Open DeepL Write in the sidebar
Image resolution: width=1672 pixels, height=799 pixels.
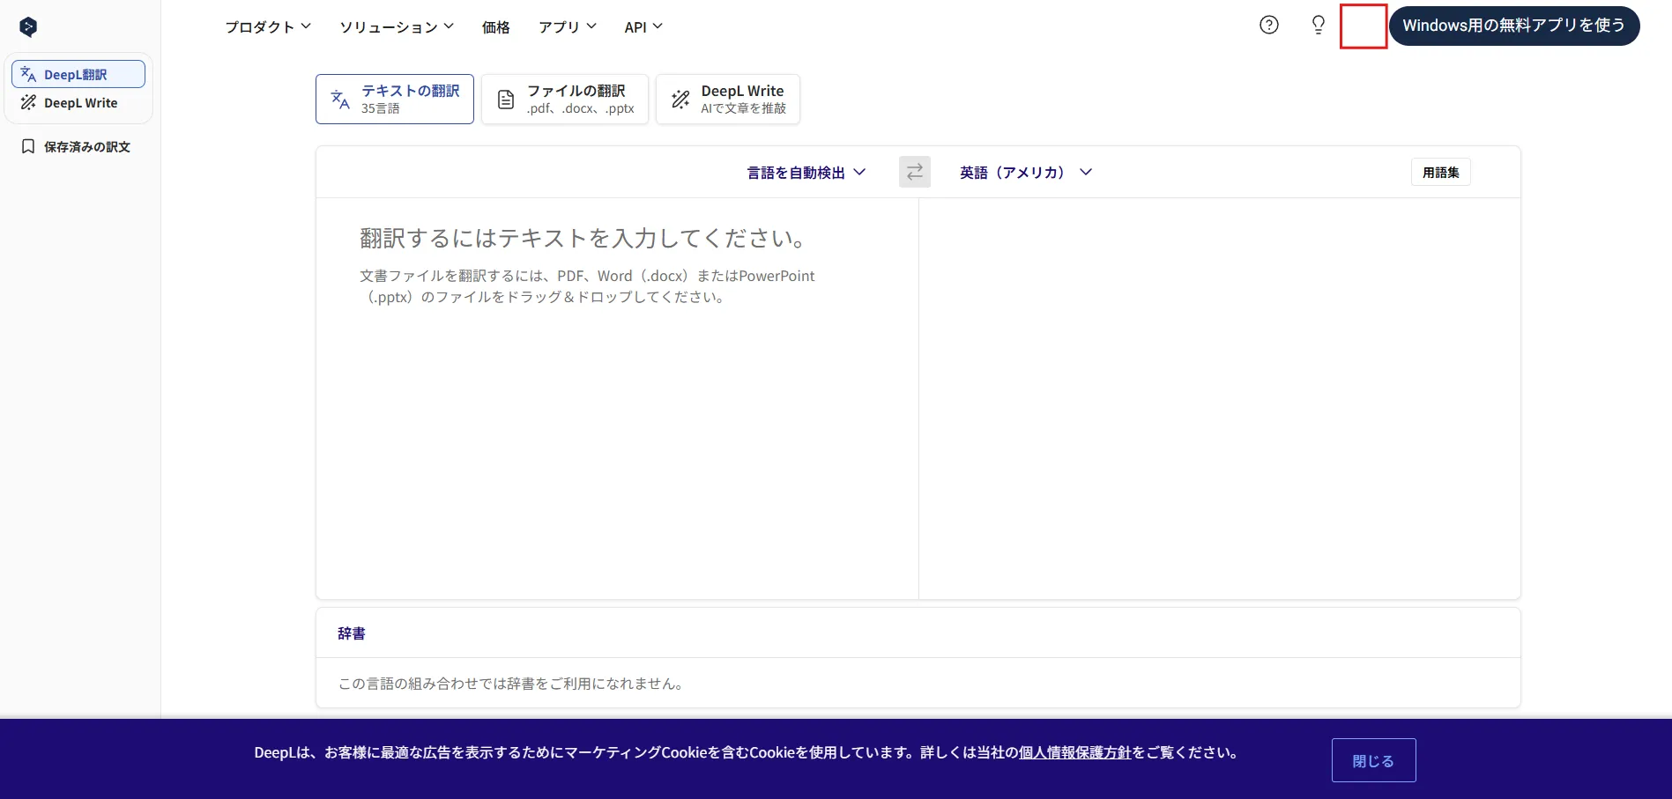tap(78, 103)
